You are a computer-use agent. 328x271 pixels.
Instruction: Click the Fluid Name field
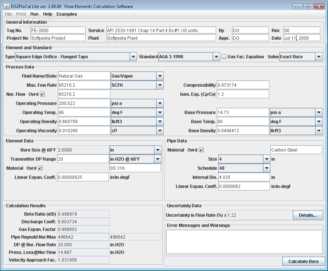coord(84,76)
